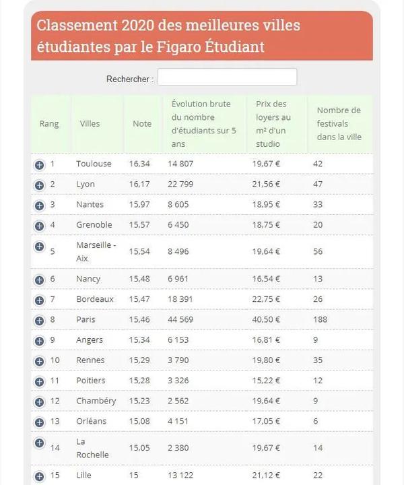Click the plus icon beside Angers

click(39, 340)
